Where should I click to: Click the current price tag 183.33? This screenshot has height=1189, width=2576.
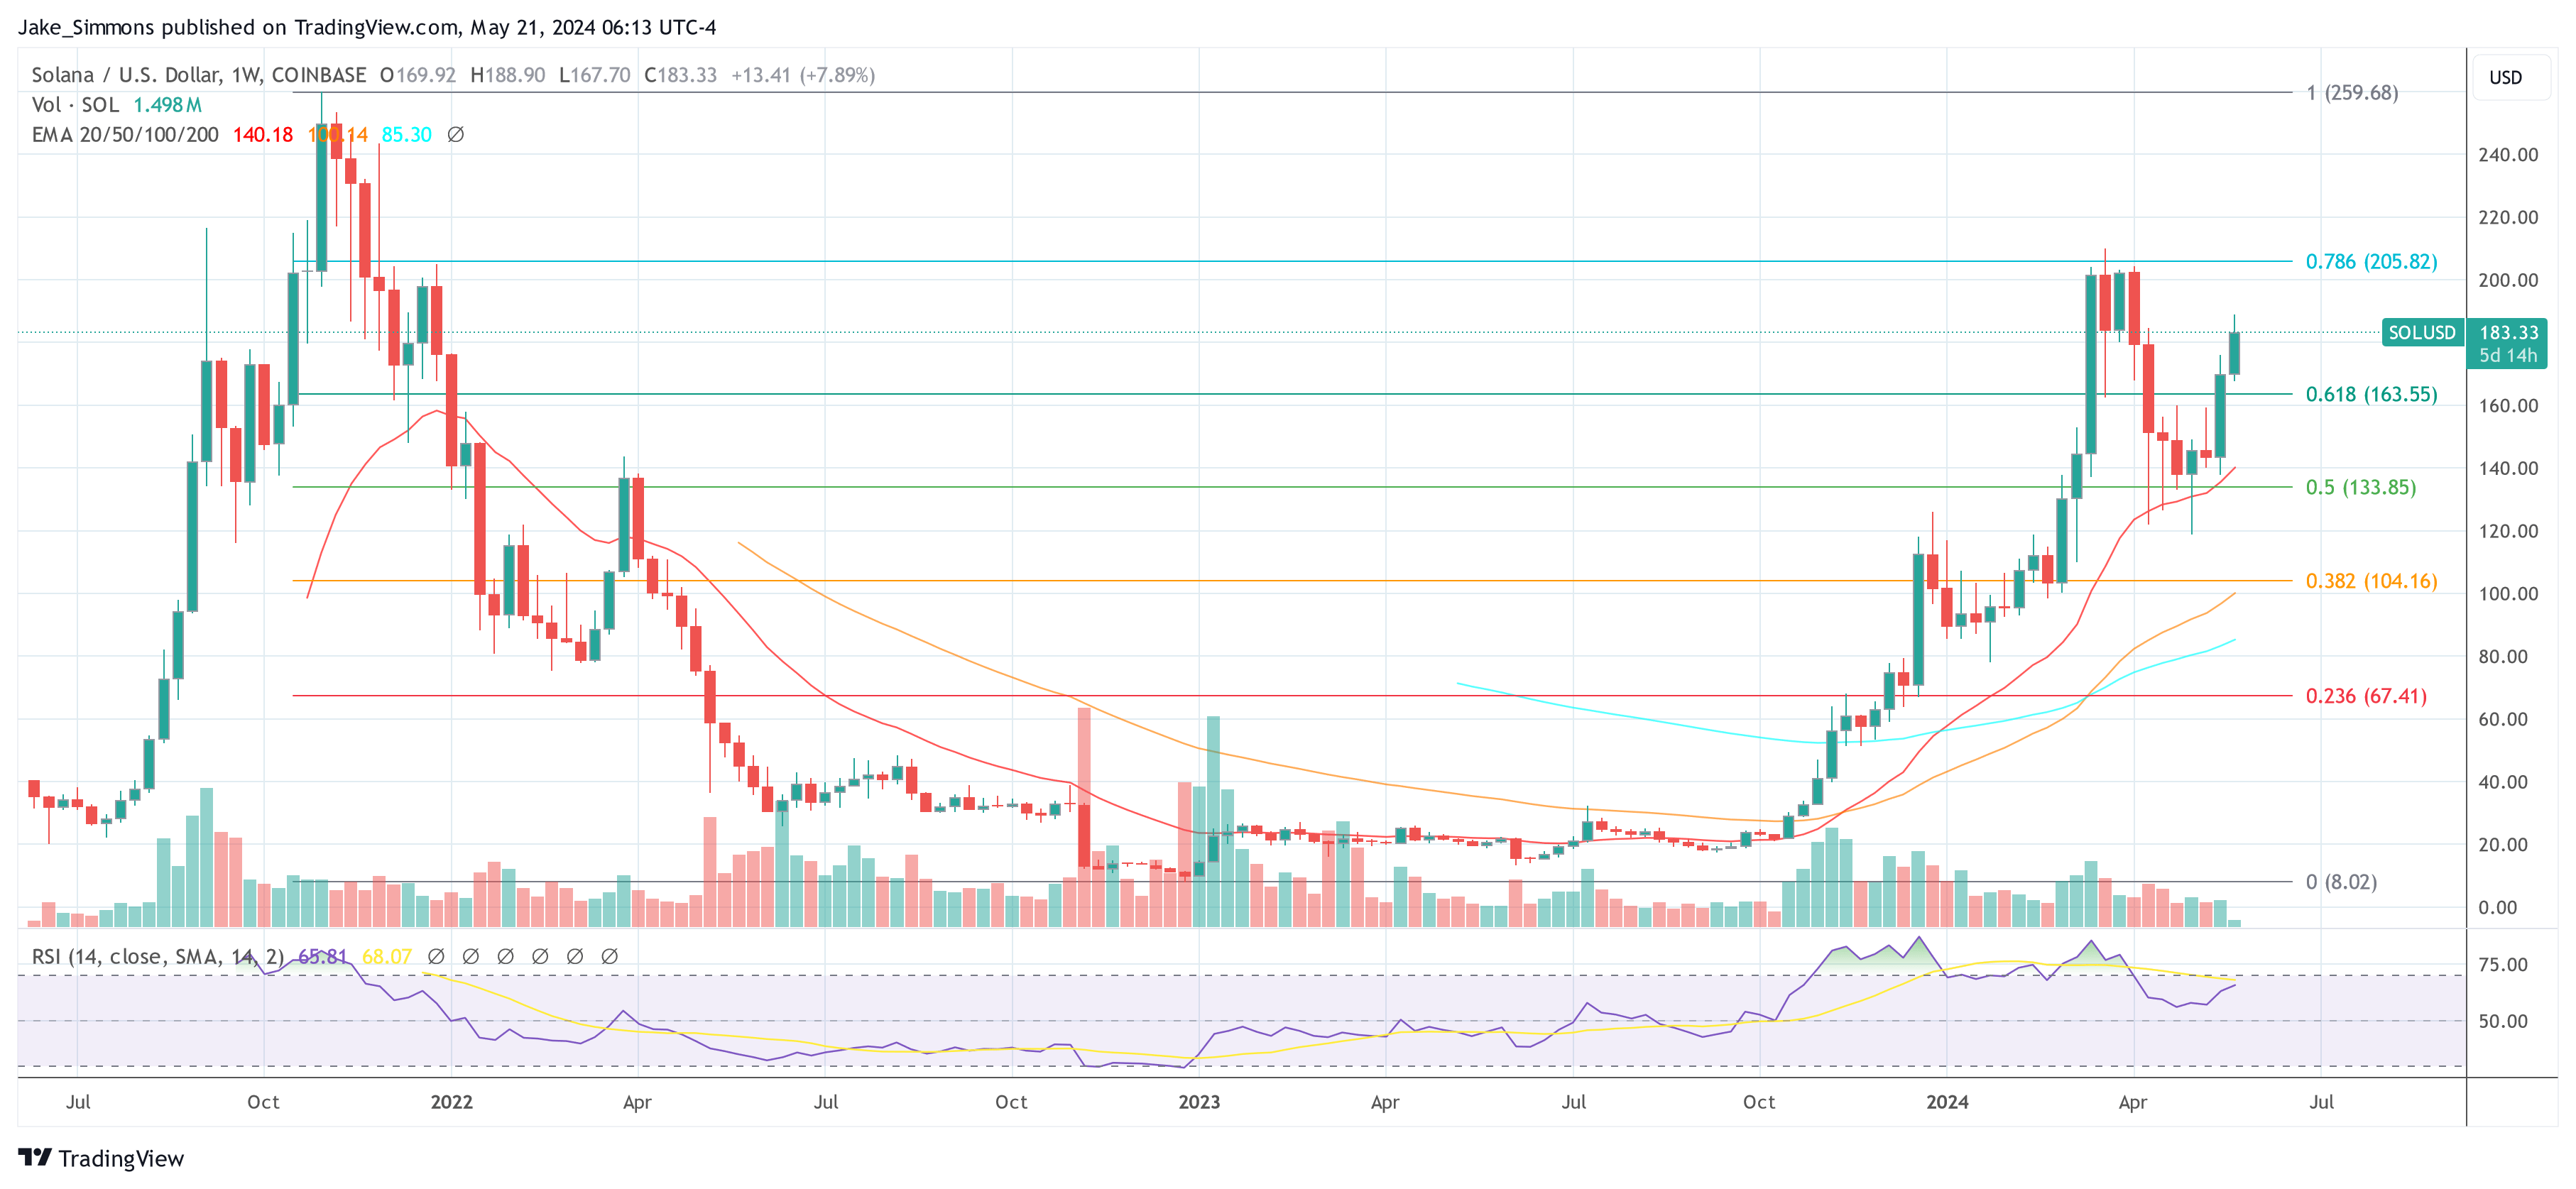[2508, 332]
